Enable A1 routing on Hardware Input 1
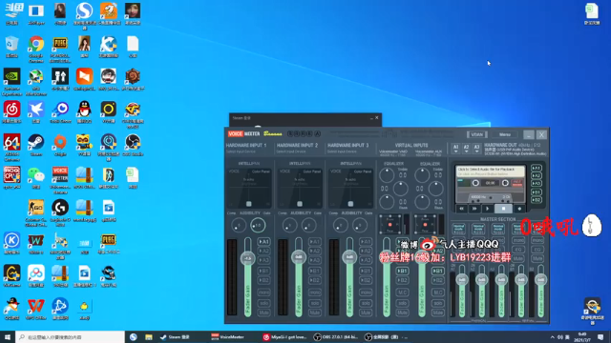611x343 pixels. (x=263, y=241)
